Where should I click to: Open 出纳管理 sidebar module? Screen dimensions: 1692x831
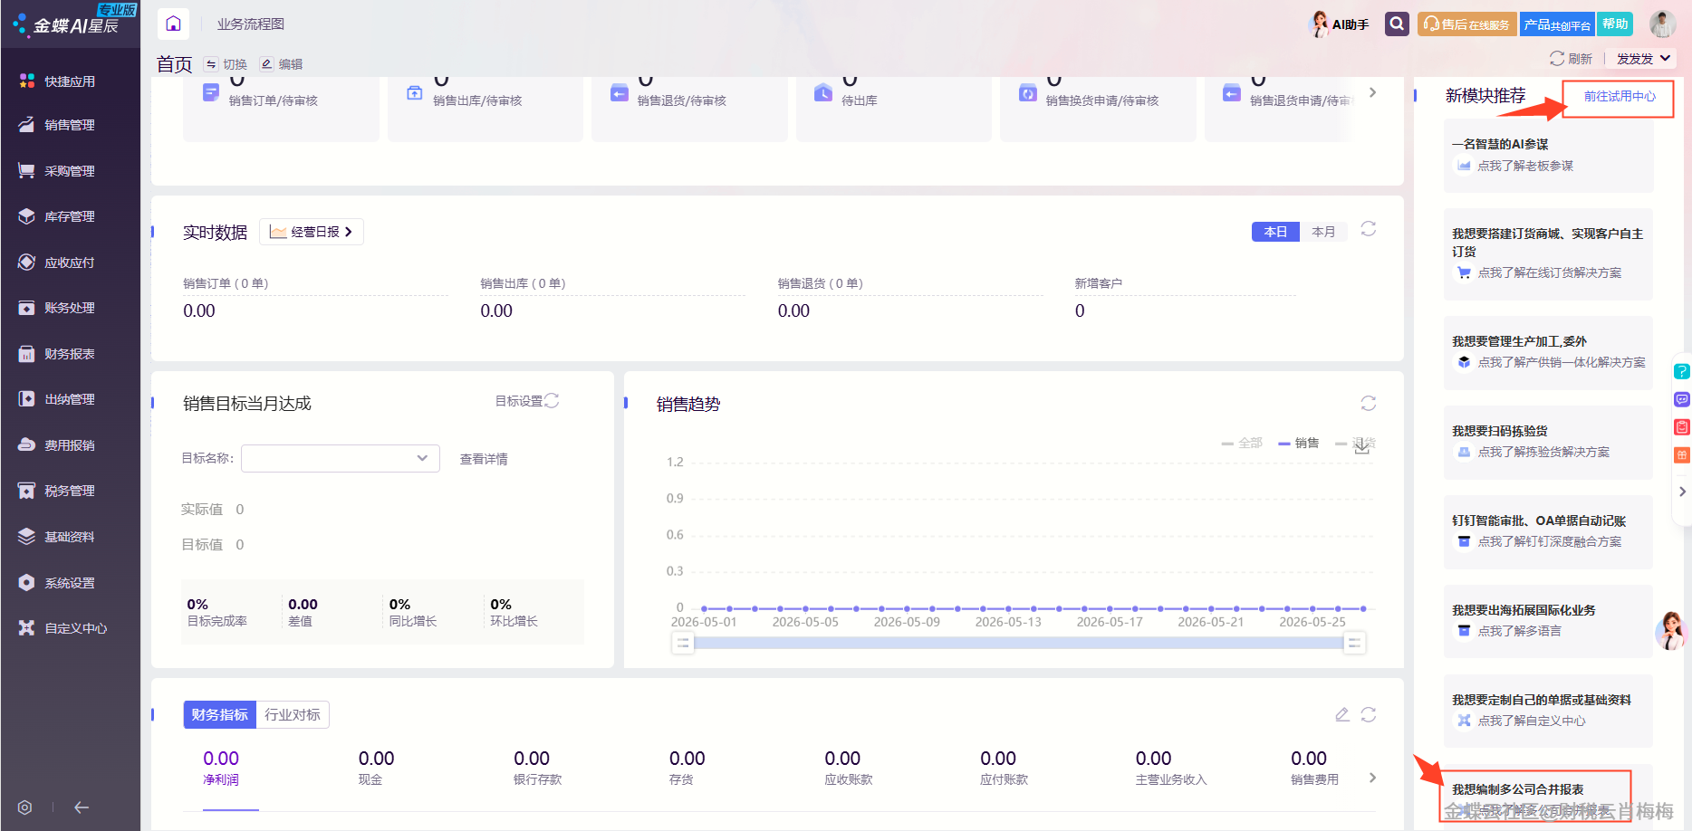pos(70,399)
